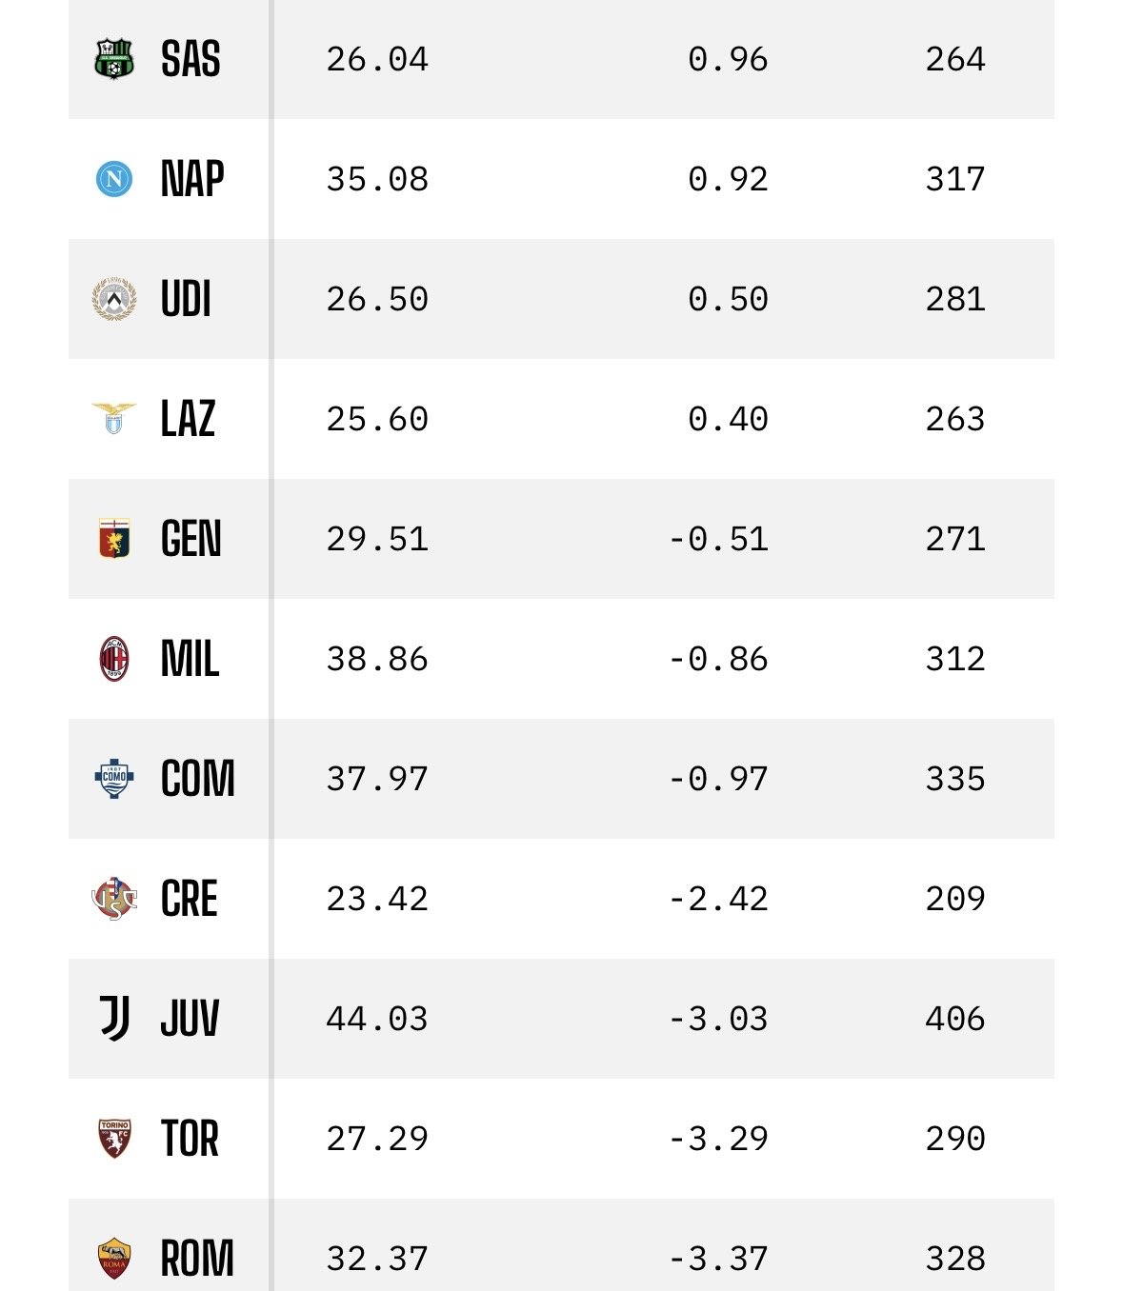Image resolution: width=1123 pixels, height=1291 pixels.
Task: Click the Sassuolo club crest icon
Action: 114,59
